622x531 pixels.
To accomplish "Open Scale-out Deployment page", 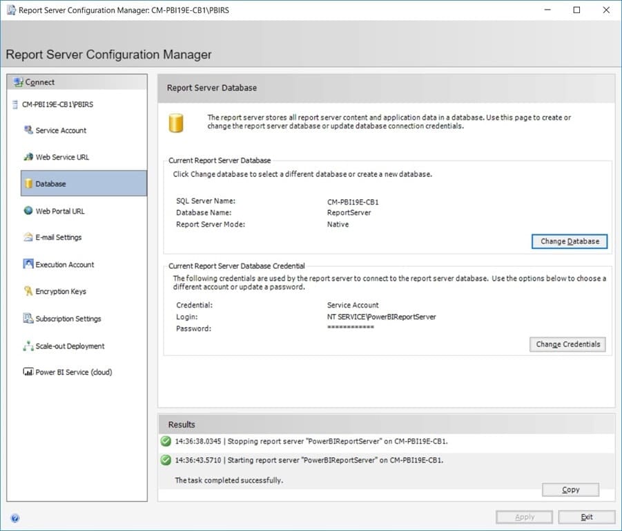I will click(x=70, y=346).
